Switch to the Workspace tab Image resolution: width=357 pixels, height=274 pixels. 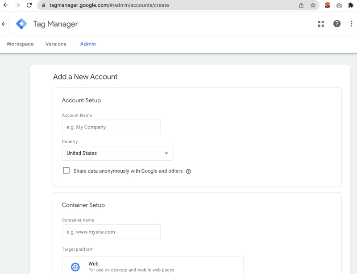point(20,44)
